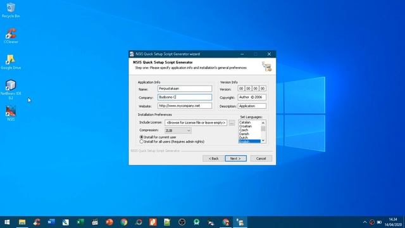Open the Compression dropdown
This screenshot has height=228, width=405.
pyautogui.click(x=178, y=130)
